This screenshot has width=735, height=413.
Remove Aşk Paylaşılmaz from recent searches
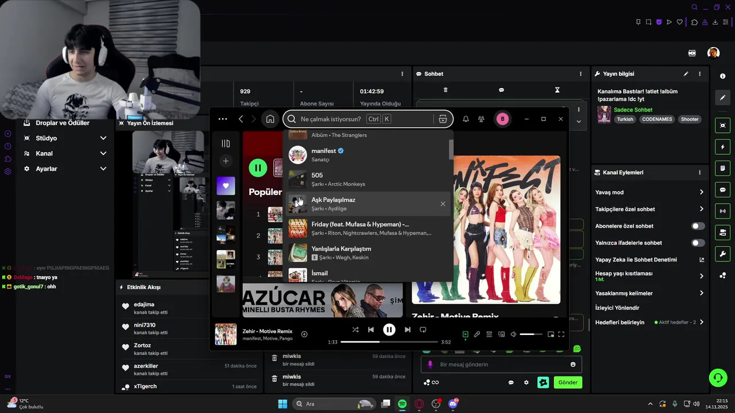pos(443,204)
